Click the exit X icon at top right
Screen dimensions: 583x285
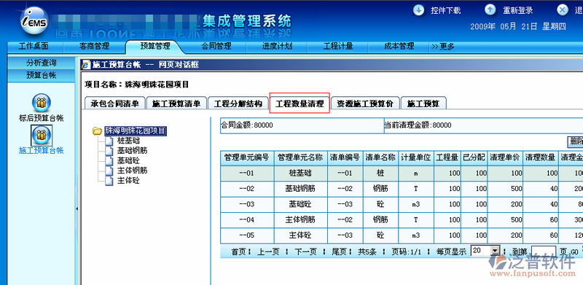pyautogui.click(x=563, y=10)
